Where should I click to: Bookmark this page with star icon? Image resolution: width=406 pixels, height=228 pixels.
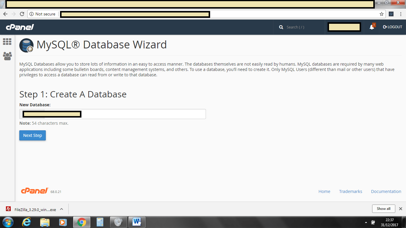click(381, 14)
